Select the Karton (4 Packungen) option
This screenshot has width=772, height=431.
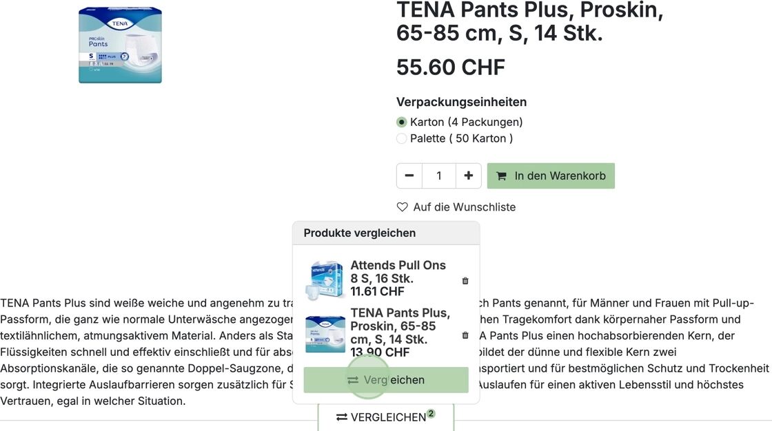[402, 122]
